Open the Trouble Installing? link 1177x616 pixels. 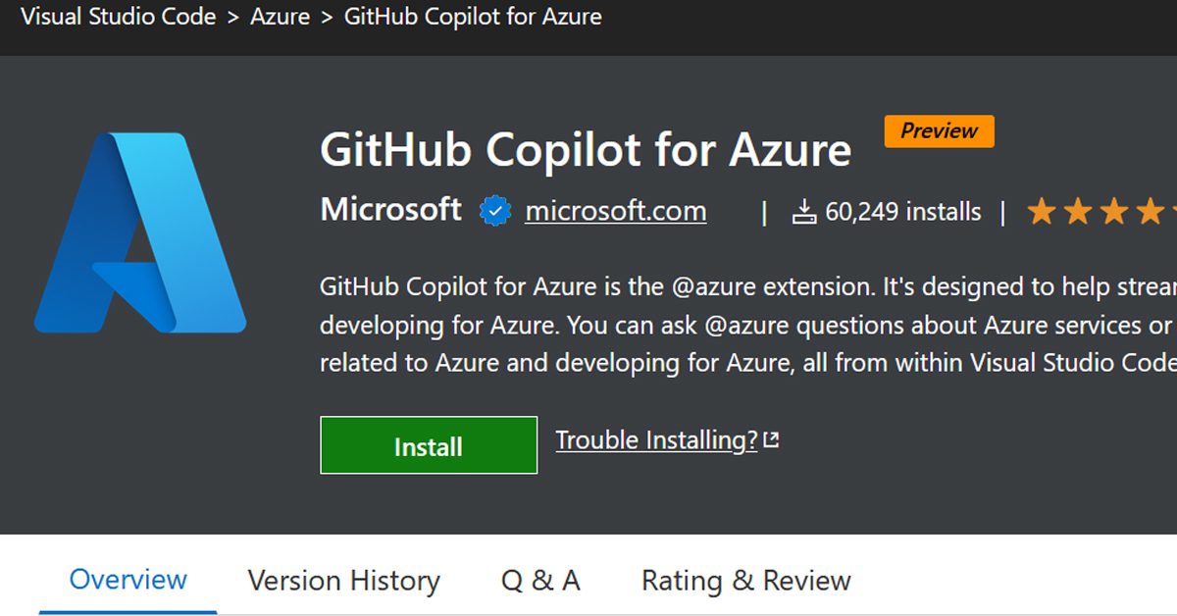(656, 440)
